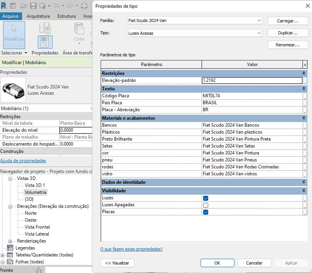Click the Elevação-padrão value field 1.2192
The width and height of the screenshot is (312, 273).
pyautogui.click(x=252, y=80)
